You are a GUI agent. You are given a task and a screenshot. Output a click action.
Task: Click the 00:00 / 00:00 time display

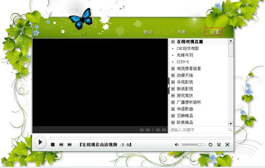[153, 130]
